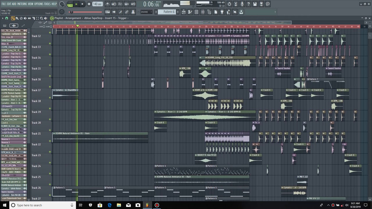Mute Track 14 with its green dot
Screen dimensions: 372x209
tap(50, 65)
